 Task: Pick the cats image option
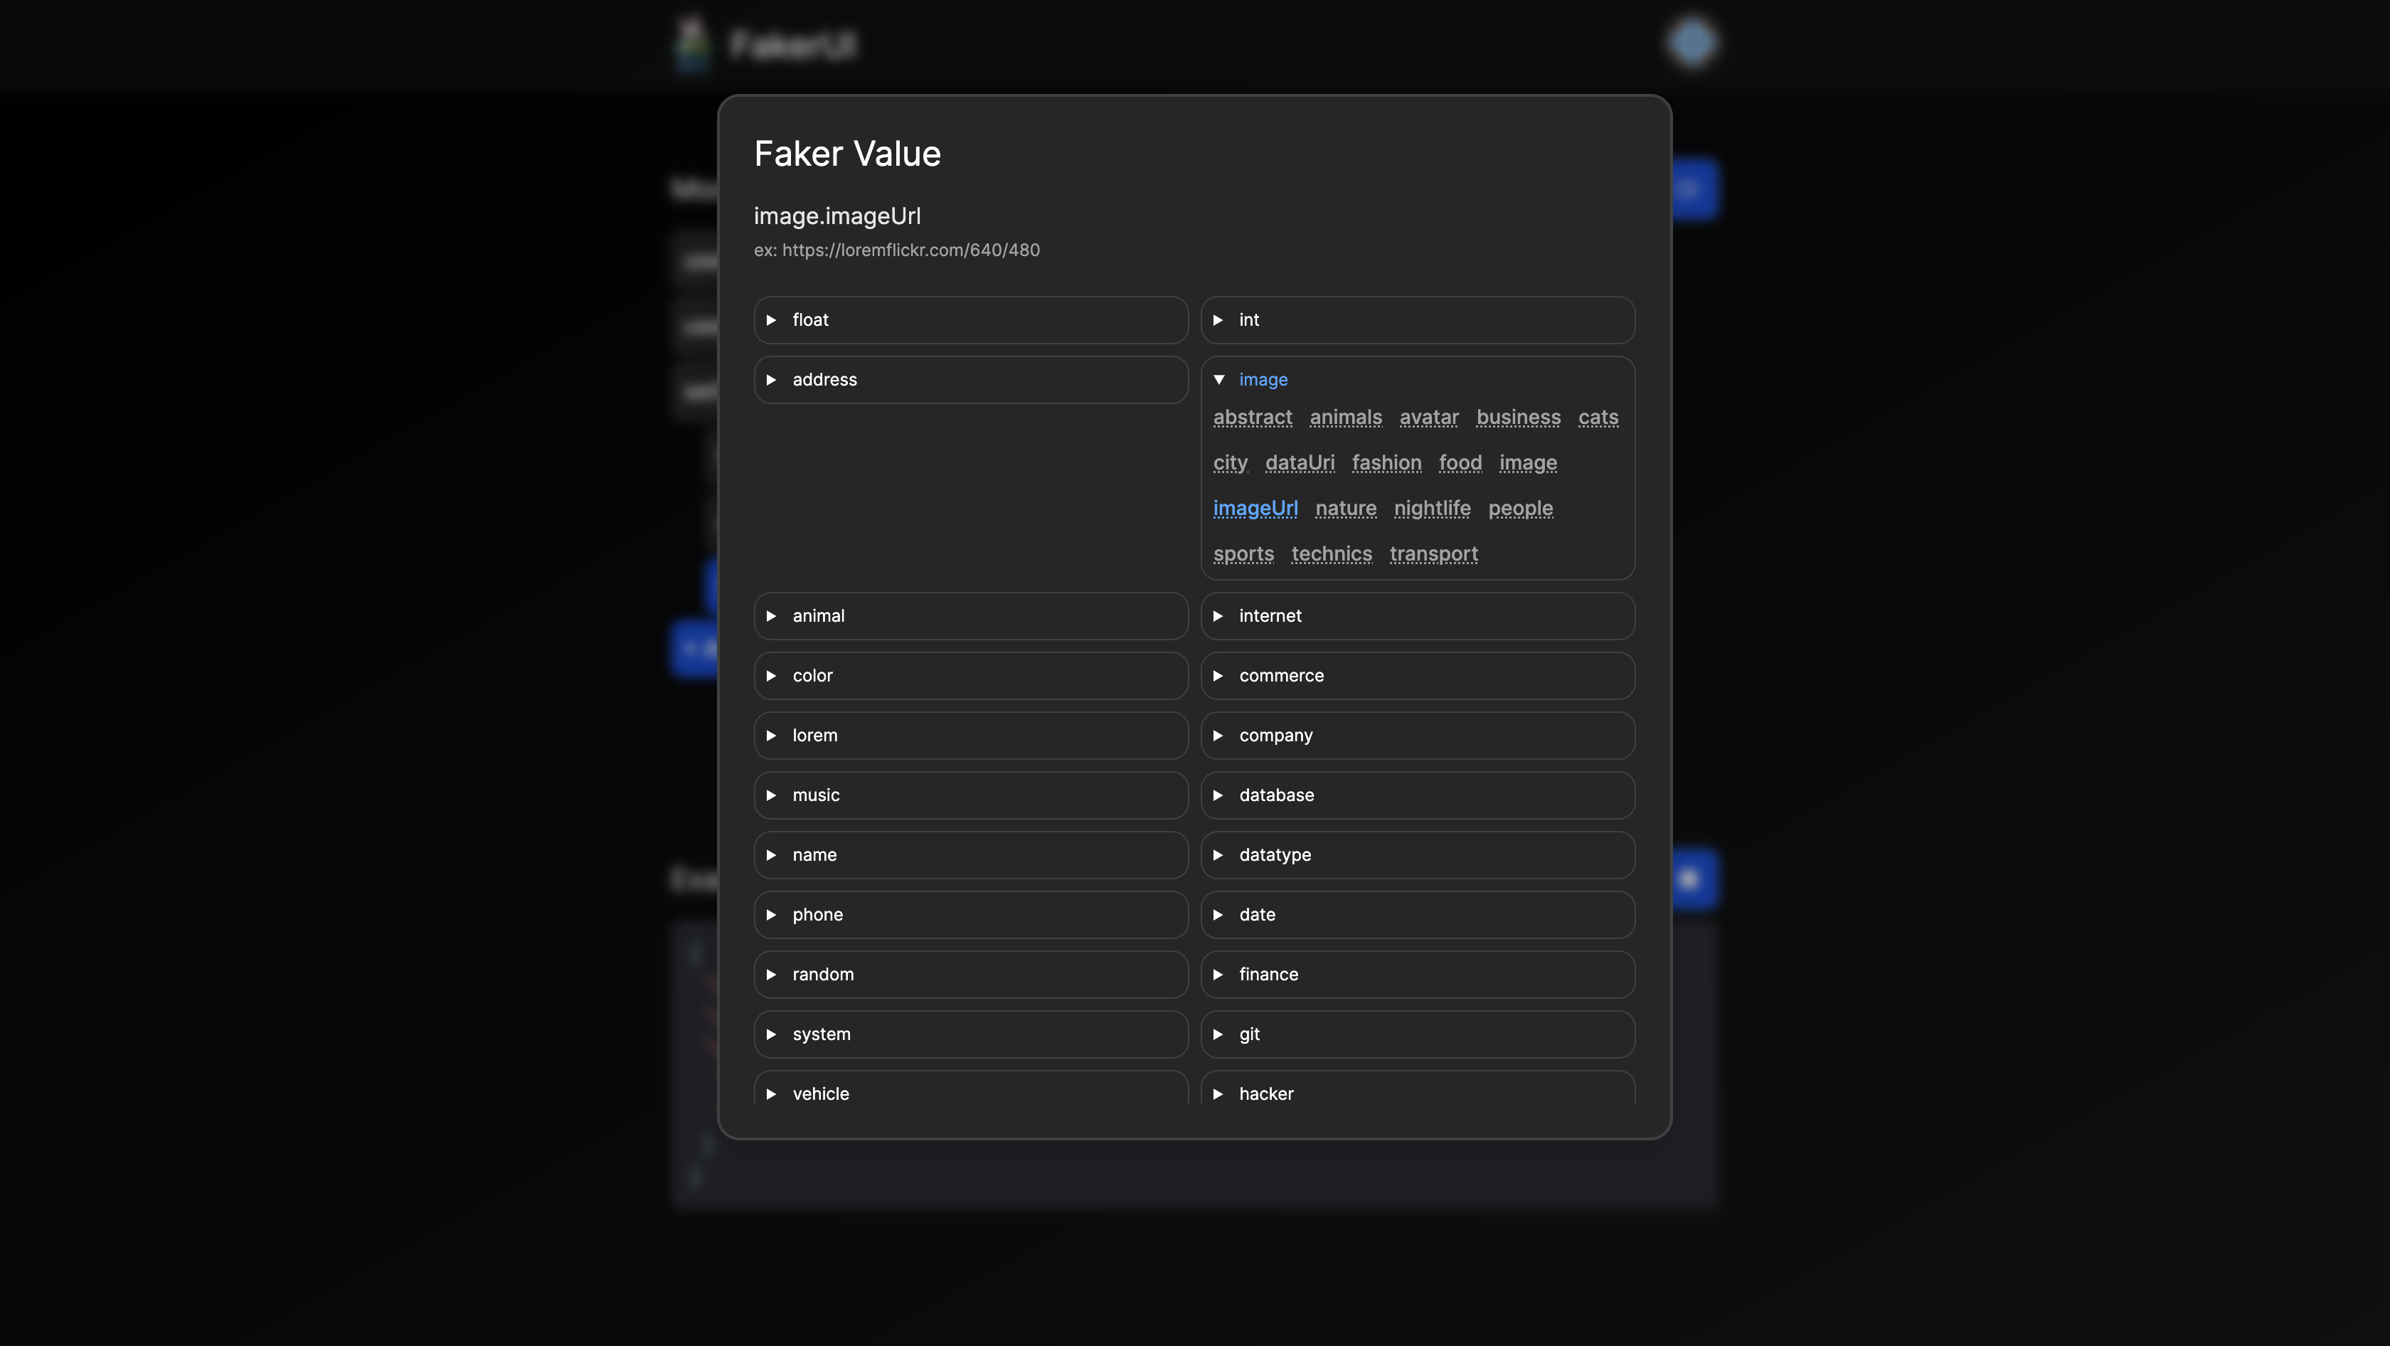1598,418
